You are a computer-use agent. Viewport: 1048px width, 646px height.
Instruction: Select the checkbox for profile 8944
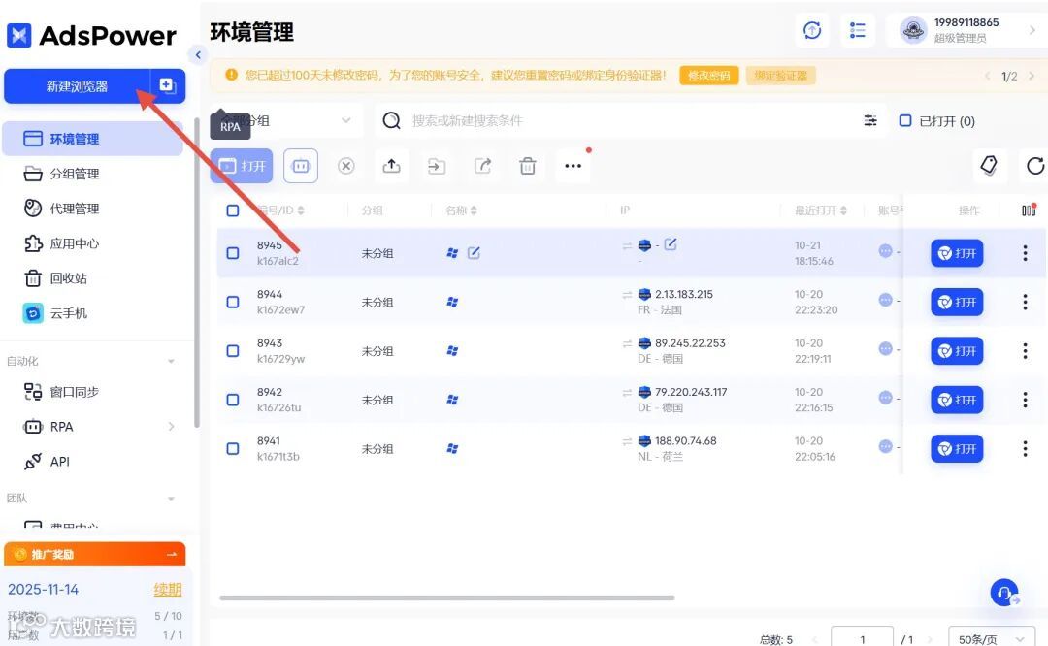coord(233,302)
